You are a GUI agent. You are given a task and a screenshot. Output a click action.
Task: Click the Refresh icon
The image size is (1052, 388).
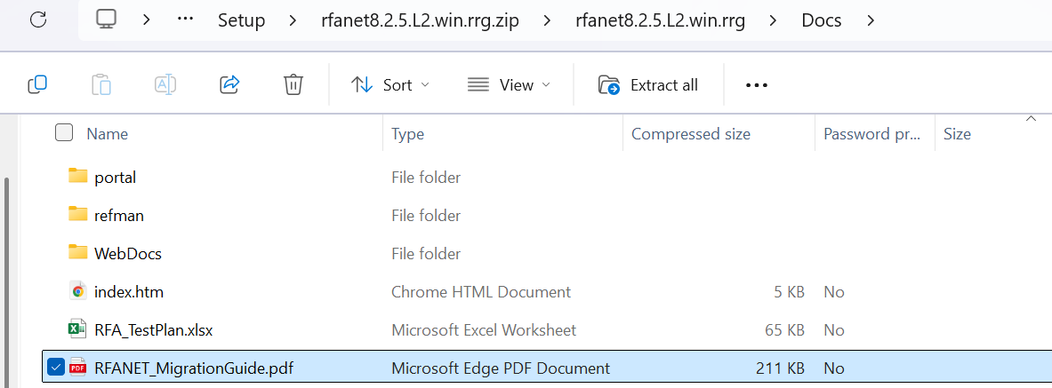coord(38,20)
